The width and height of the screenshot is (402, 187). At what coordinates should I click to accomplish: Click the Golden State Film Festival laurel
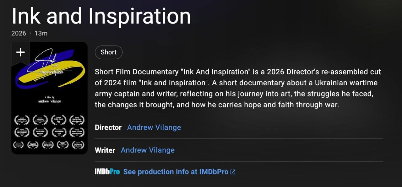click(x=48, y=145)
